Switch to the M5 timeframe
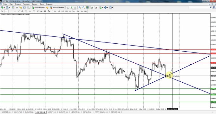216x114 pixels. [x=59, y=11]
